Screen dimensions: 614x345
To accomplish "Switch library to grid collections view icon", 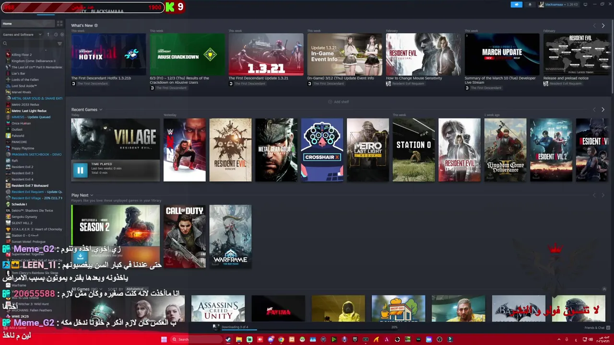I will click(x=59, y=23).
